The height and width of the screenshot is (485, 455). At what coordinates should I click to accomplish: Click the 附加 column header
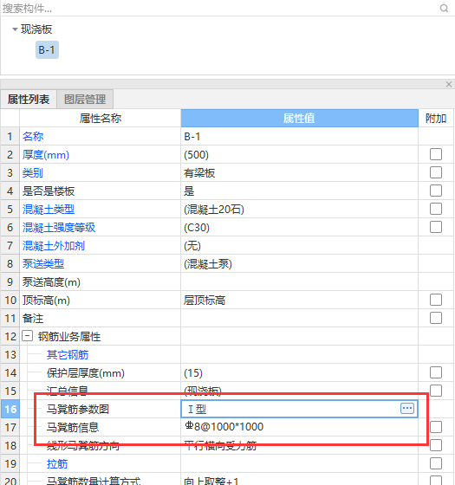435,118
